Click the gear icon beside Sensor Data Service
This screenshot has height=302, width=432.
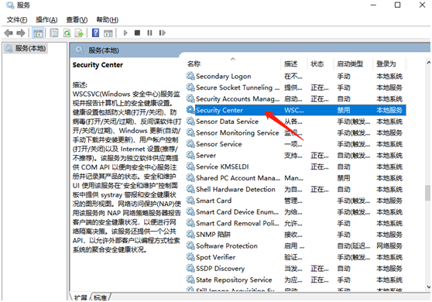point(190,121)
